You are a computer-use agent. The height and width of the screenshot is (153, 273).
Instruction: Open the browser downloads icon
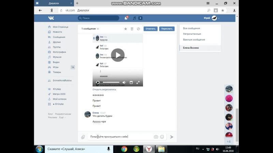234,11
